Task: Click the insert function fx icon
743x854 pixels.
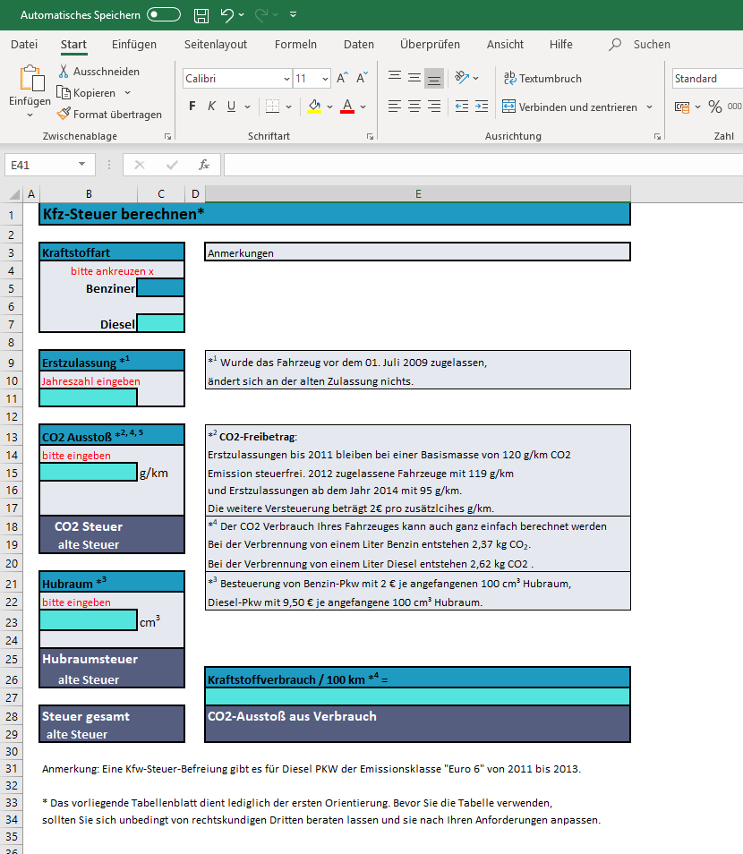Action: coord(204,165)
